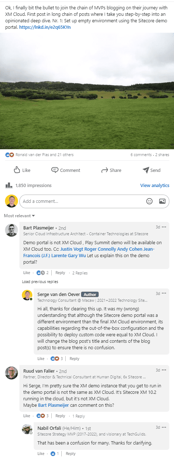
Task: Reply to Serge van den Oever's comment
Action: pyautogui.click(x=74, y=359)
